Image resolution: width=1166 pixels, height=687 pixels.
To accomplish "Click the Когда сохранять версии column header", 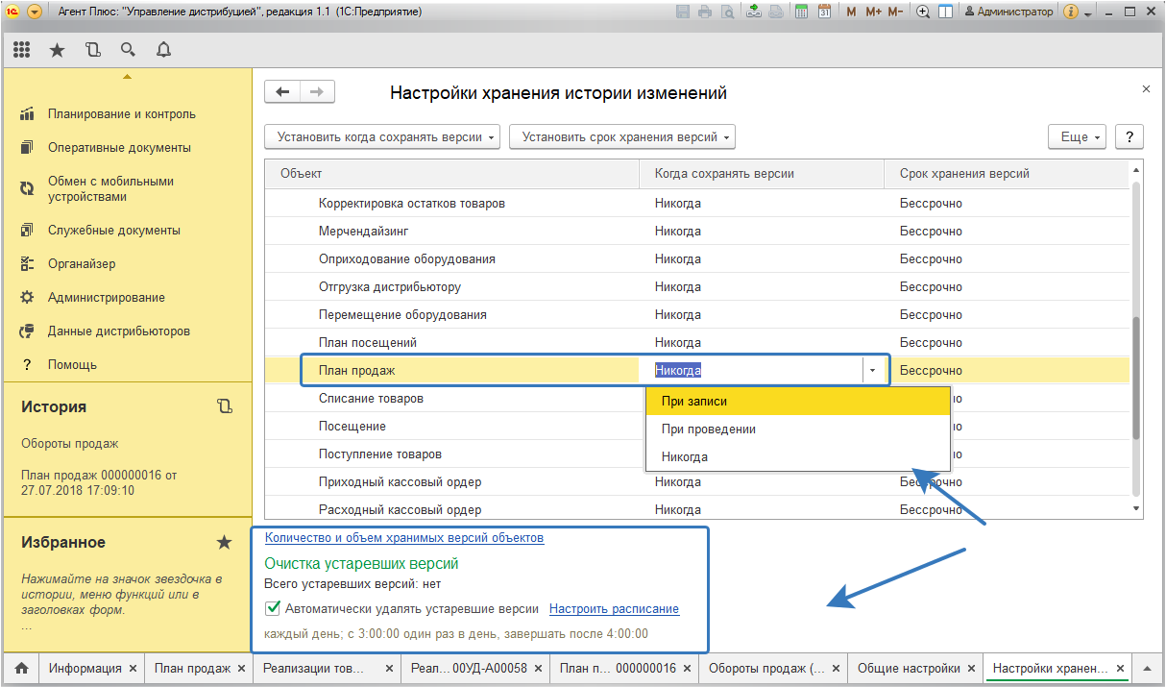I will [762, 174].
